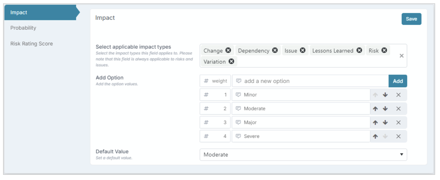Select the 'Add Option' label
Viewport: 440px width, 180px height.
coord(110,78)
